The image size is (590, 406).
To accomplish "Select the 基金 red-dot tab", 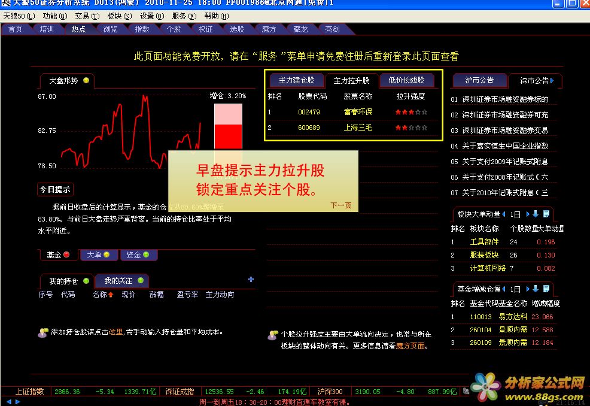I will pyautogui.click(x=58, y=255).
